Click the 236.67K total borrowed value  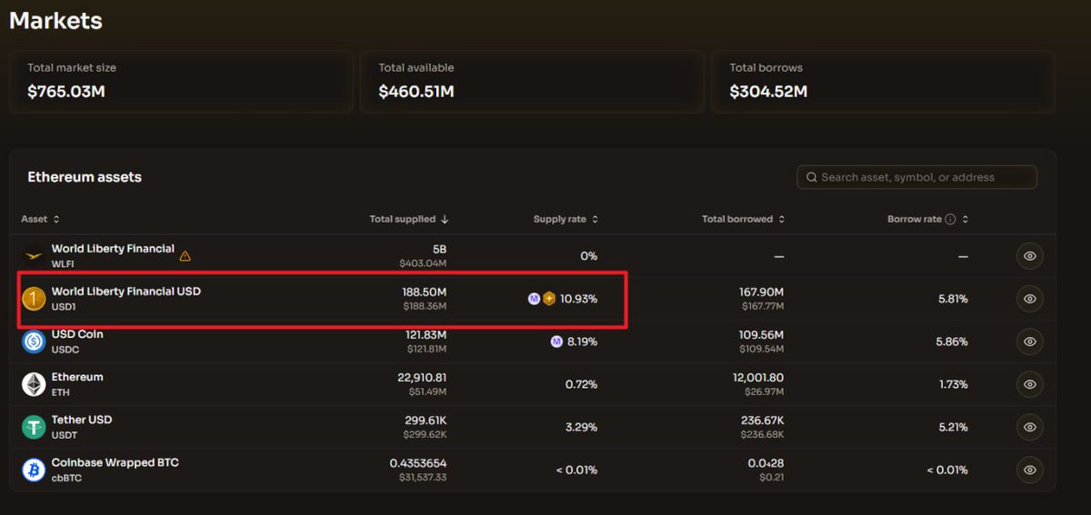pos(763,420)
